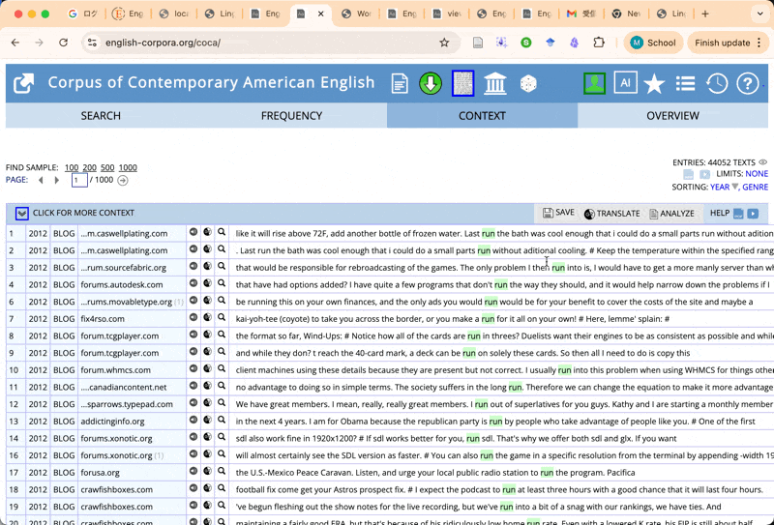Click the SAVE button
The image size is (774, 525).
558,213
